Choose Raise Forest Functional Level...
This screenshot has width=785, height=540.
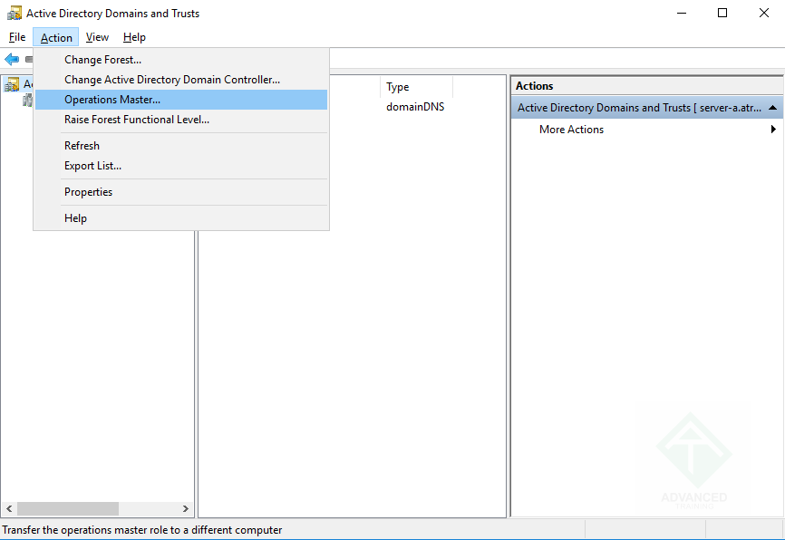click(x=181, y=120)
